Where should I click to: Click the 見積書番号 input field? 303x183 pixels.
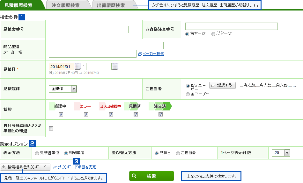[x=89, y=30]
